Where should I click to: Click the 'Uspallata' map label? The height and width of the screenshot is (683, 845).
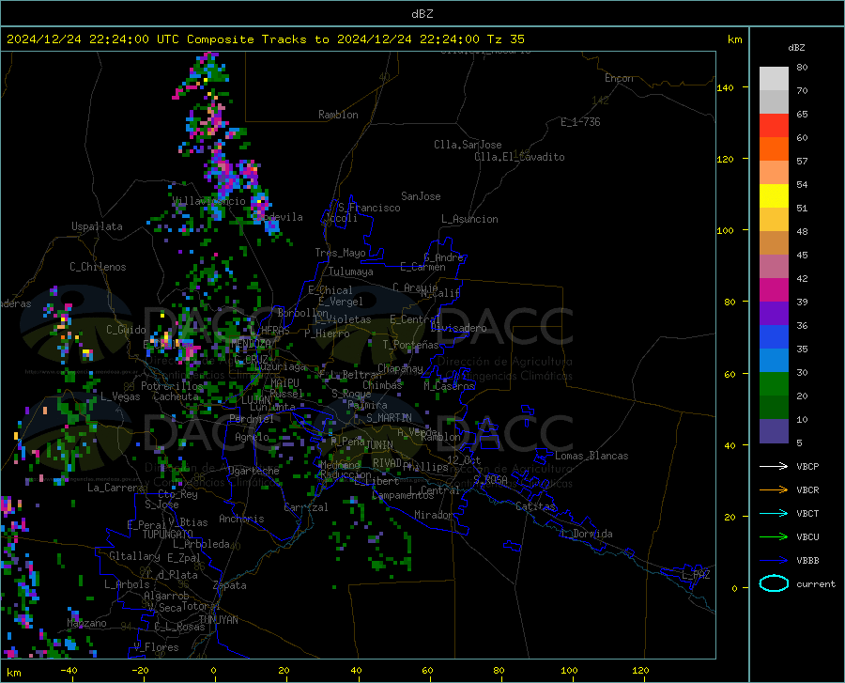pos(97,226)
